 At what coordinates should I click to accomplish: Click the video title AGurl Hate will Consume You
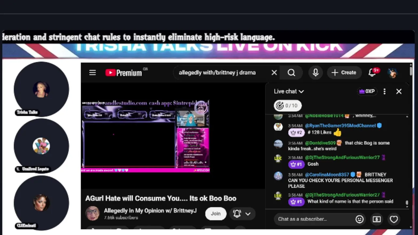[161, 198]
